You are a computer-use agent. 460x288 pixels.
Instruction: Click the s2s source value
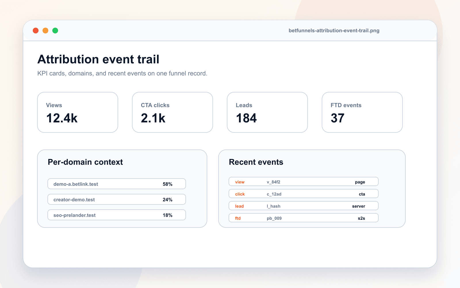(x=361, y=218)
